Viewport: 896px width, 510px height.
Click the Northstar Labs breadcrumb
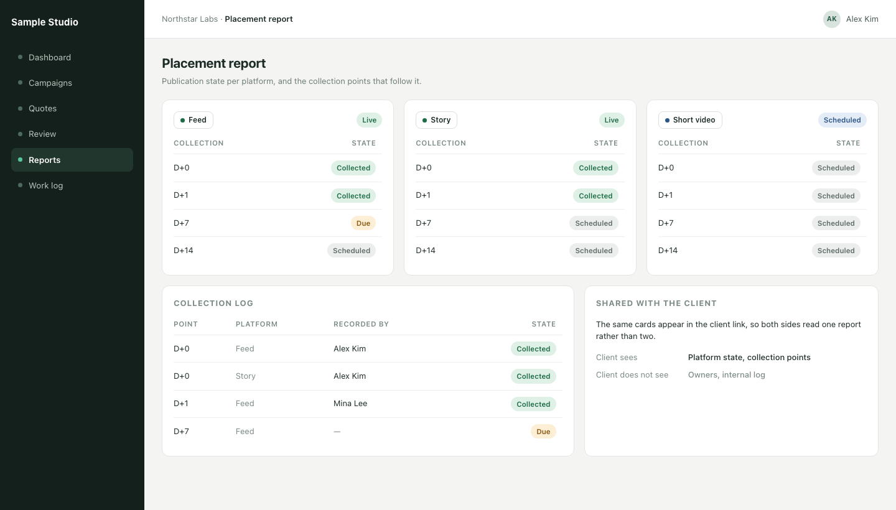pyautogui.click(x=190, y=19)
